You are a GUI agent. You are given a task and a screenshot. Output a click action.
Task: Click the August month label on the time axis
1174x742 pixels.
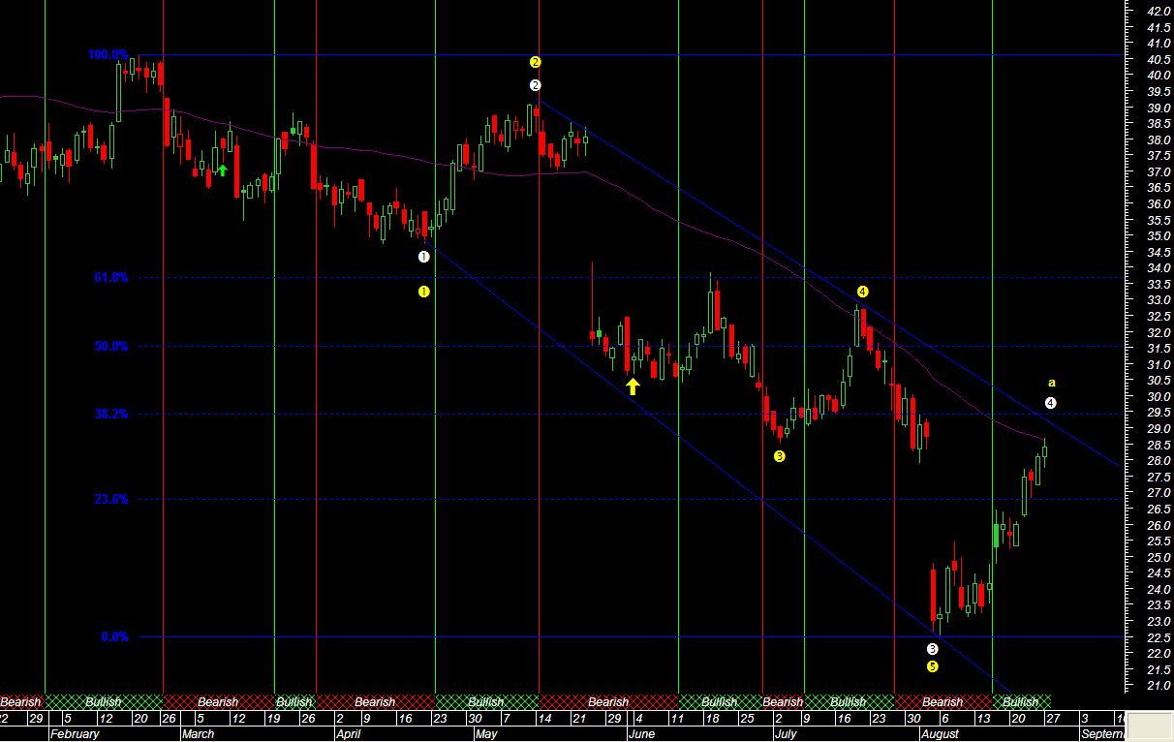940,734
